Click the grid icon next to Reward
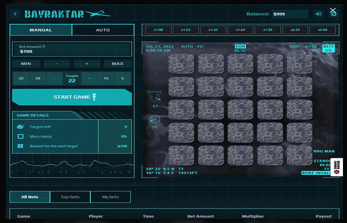347x223 pixels. (20, 146)
